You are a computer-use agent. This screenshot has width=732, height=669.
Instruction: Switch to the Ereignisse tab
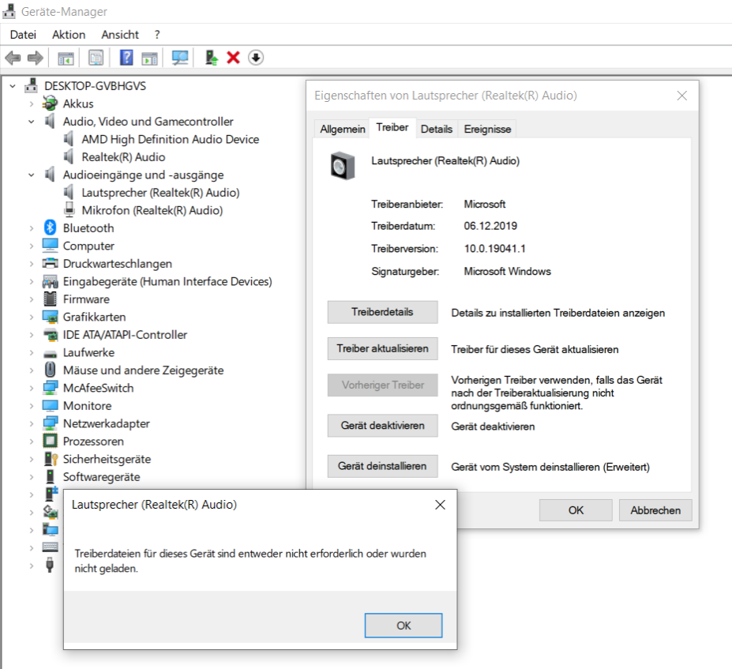[487, 129]
